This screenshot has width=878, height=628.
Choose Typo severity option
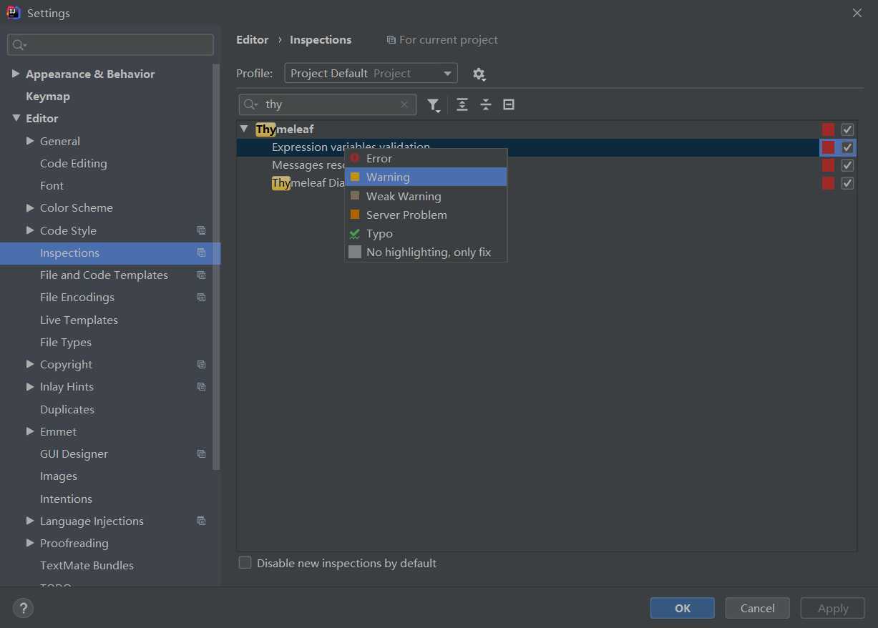click(x=426, y=233)
